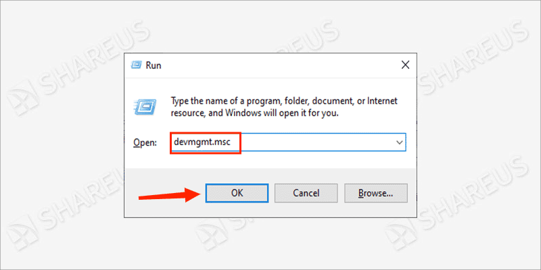Click the small Run icon in title bar
Image resolution: width=541 pixels, height=270 pixels.
pos(137,65)
